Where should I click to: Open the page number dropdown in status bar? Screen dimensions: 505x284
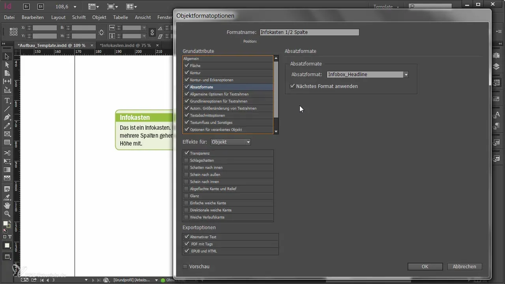click(86, 280)
